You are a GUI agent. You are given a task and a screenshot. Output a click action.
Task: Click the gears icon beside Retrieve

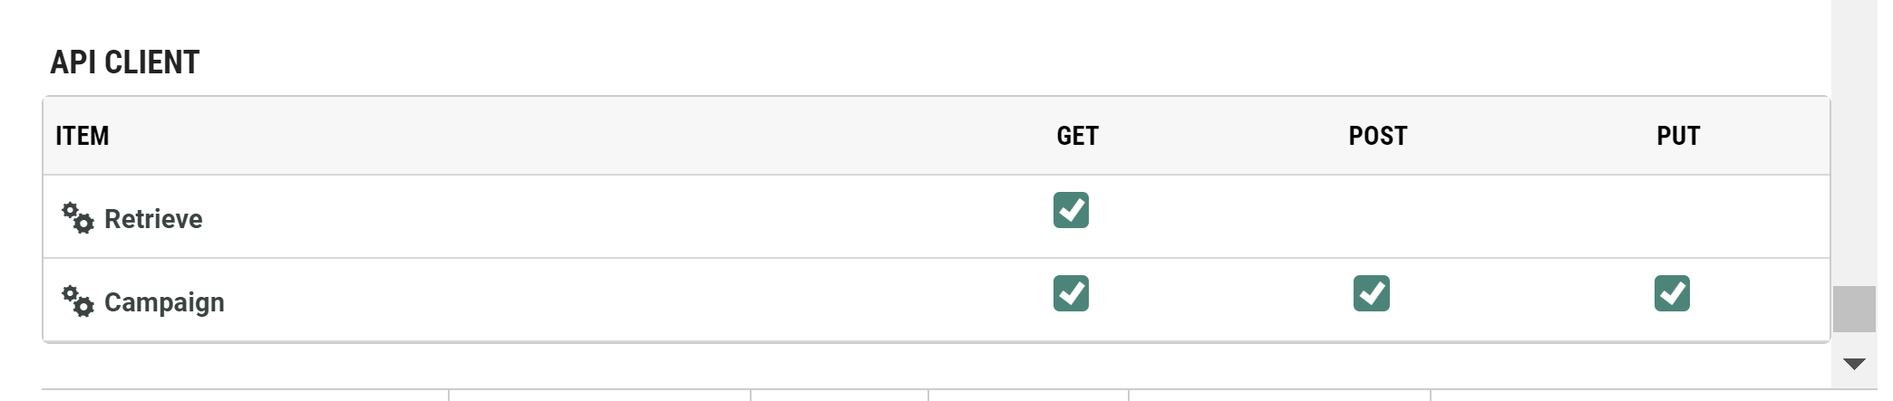(78, 218)
